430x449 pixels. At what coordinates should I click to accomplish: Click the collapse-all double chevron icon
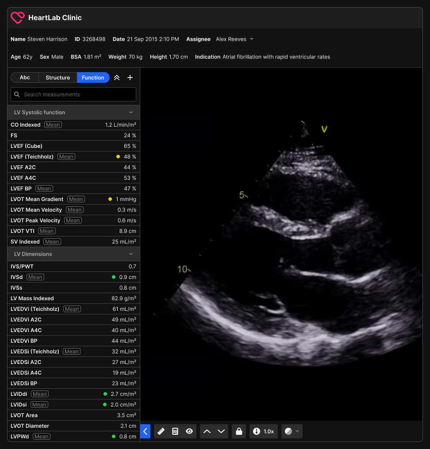[117, 77]
